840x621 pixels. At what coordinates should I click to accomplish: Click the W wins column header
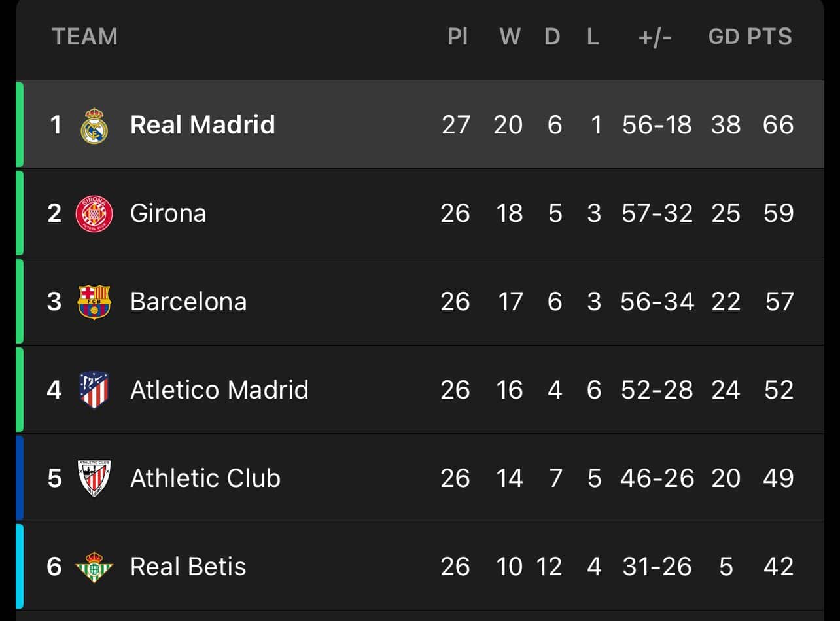coord(510,37)
